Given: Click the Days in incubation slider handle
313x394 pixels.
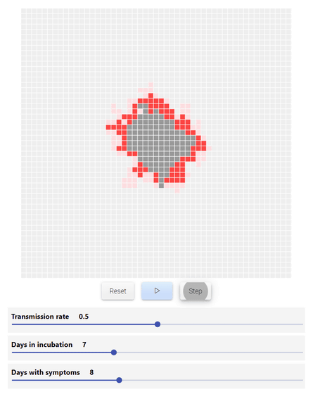Looking at the screenshot, I should [x=114, y=352].
